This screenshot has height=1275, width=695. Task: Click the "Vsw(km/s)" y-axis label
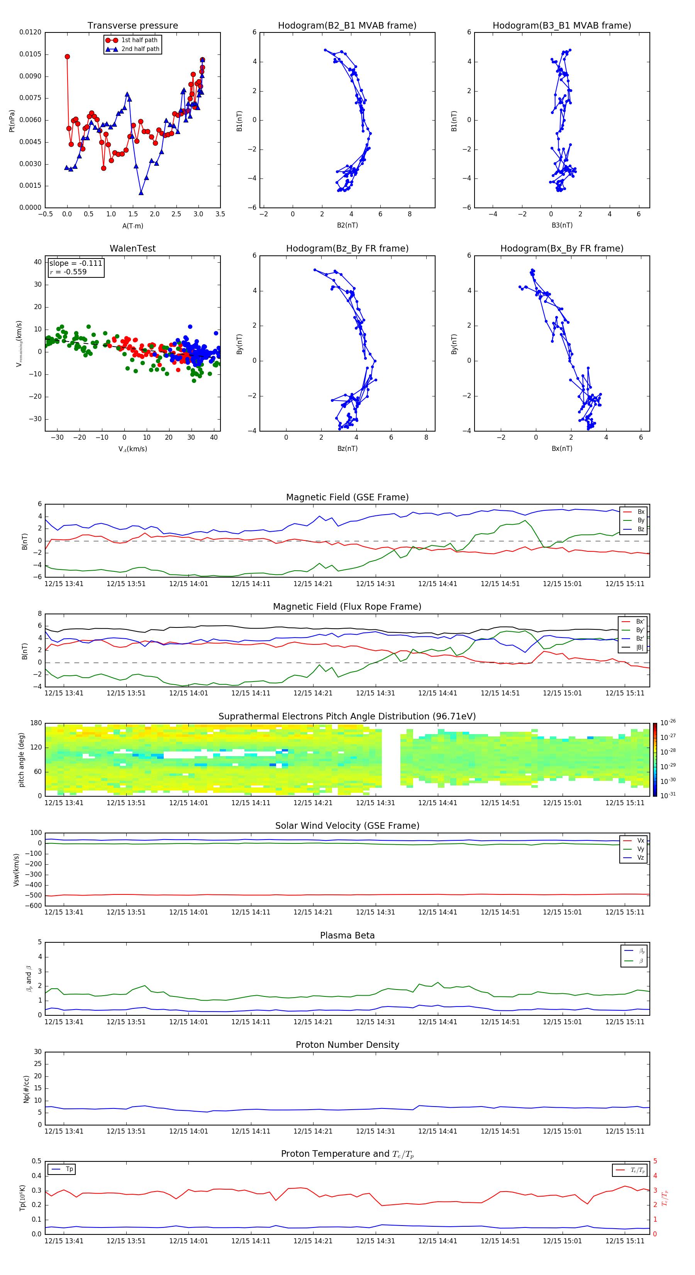coord(16,870)
